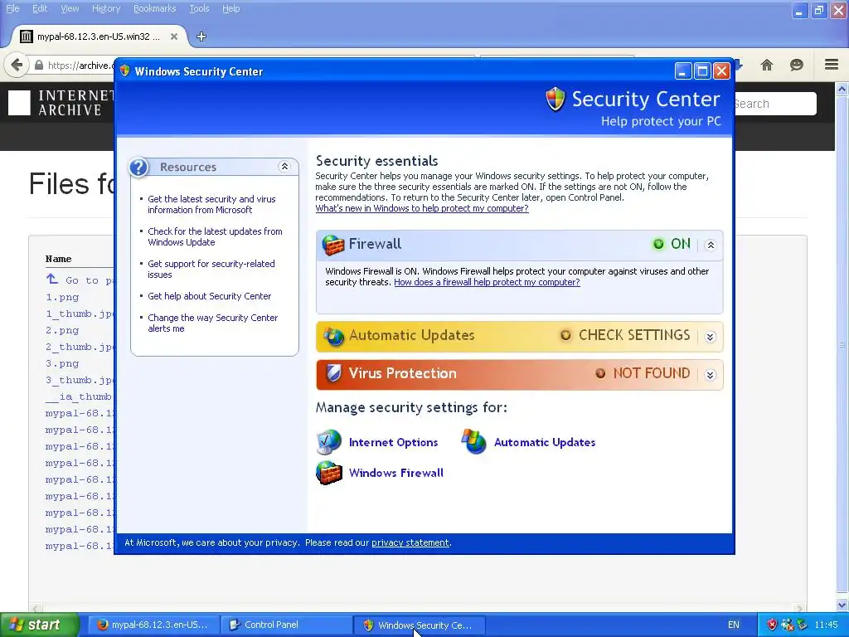Click Get support for security-related issues

211,270
